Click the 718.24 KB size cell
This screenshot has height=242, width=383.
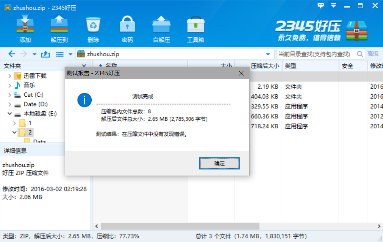pos(264,126)
